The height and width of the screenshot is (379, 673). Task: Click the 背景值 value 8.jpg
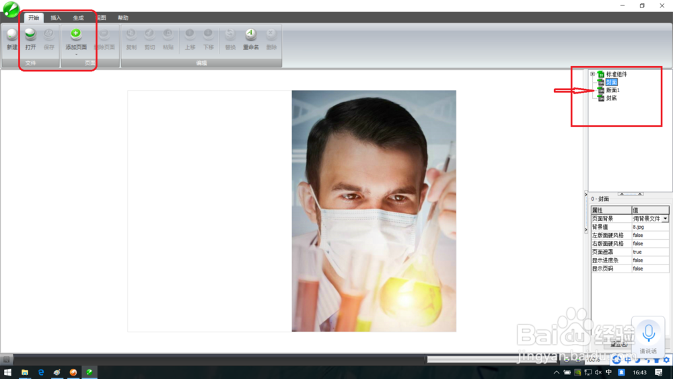coord(650,227)
